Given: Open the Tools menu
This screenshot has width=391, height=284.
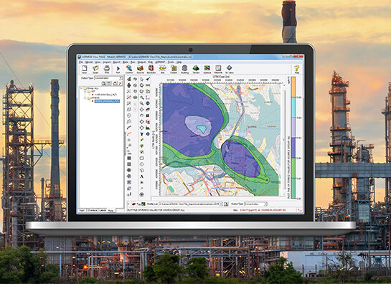Looking at the screenshot, I should (x=171, y=62).
